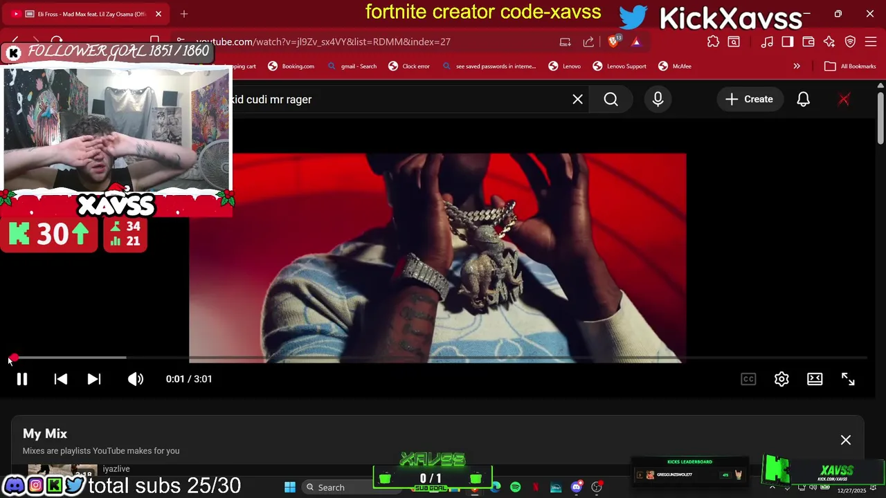This screenshot has height=498, width=886.
Task: Open the browser extensions puzzle icon
Action: point(713,41)
